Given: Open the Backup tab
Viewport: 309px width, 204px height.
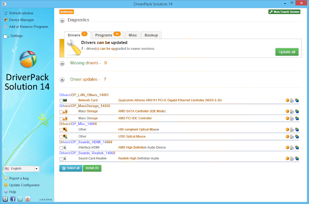Looking at the screenshot, I should (x=151, y=35).
